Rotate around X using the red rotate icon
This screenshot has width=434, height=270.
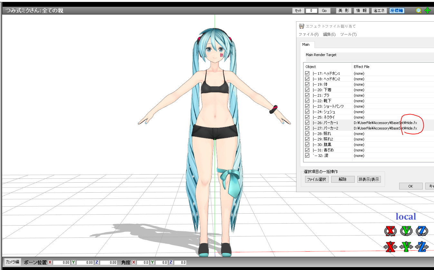pos(390,231)
